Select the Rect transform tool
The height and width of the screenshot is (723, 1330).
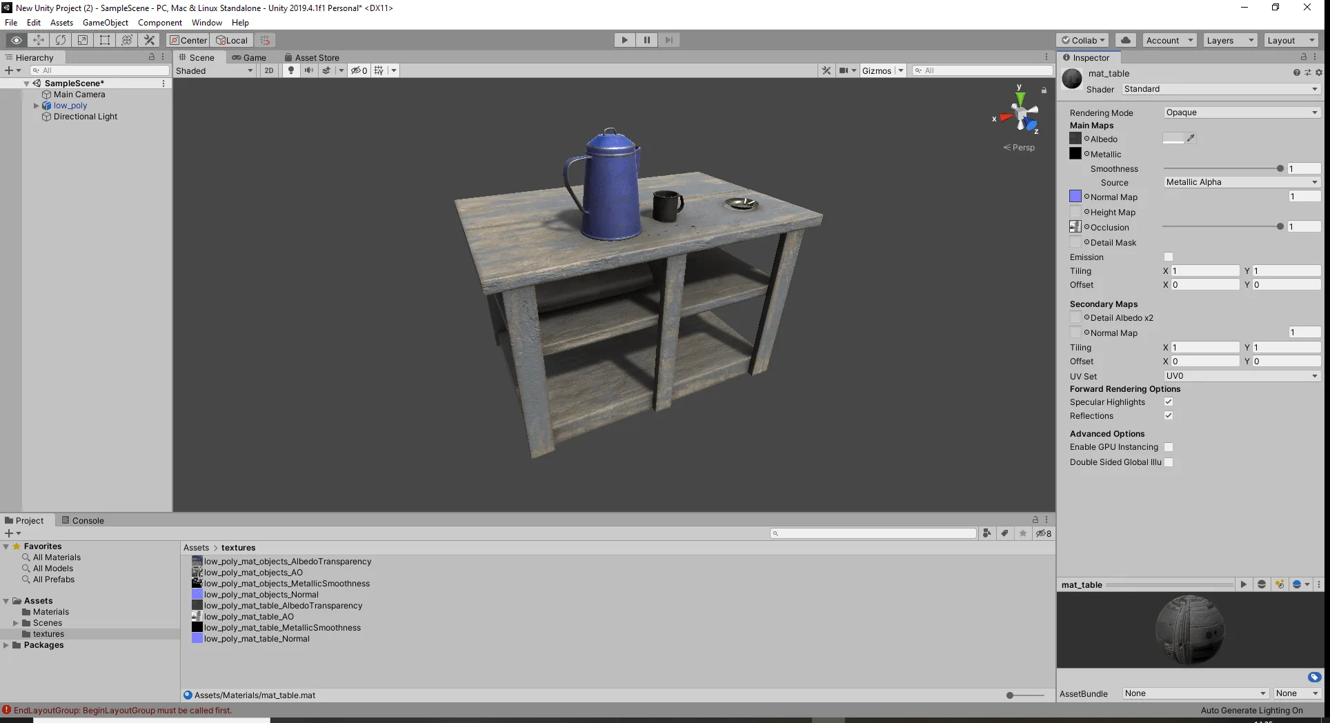105,40
